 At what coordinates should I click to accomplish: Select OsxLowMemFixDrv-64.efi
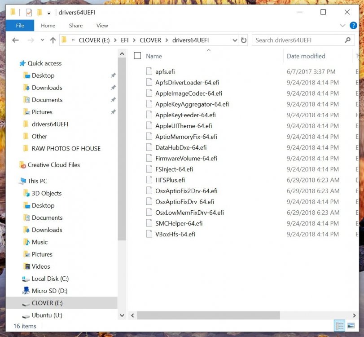pyautogui.click(x=189, y=213)
